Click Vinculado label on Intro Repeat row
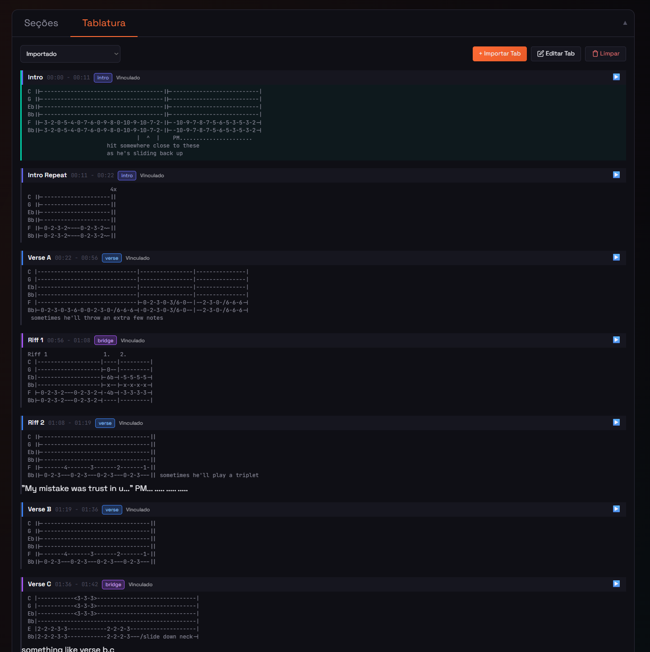This screenshot has height=652, width=650. coord(152,175)
